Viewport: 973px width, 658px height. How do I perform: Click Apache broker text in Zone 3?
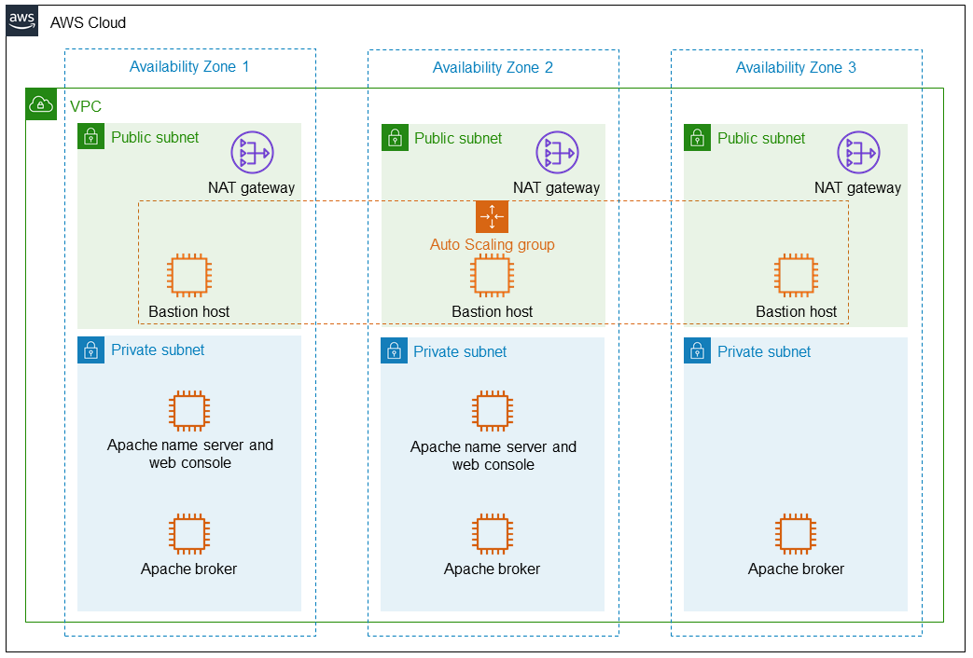(x=796, y=569)
